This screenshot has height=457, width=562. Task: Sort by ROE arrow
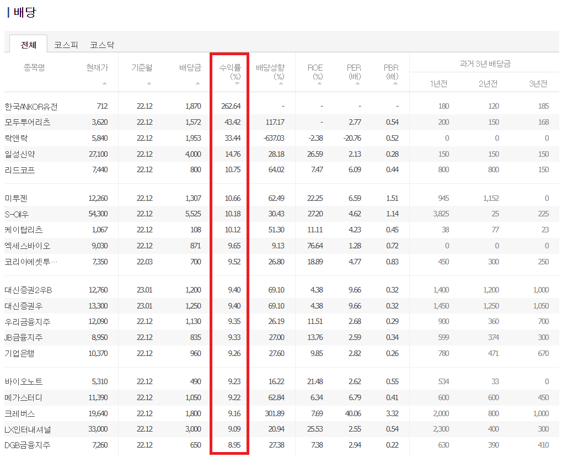coord(319,83)
